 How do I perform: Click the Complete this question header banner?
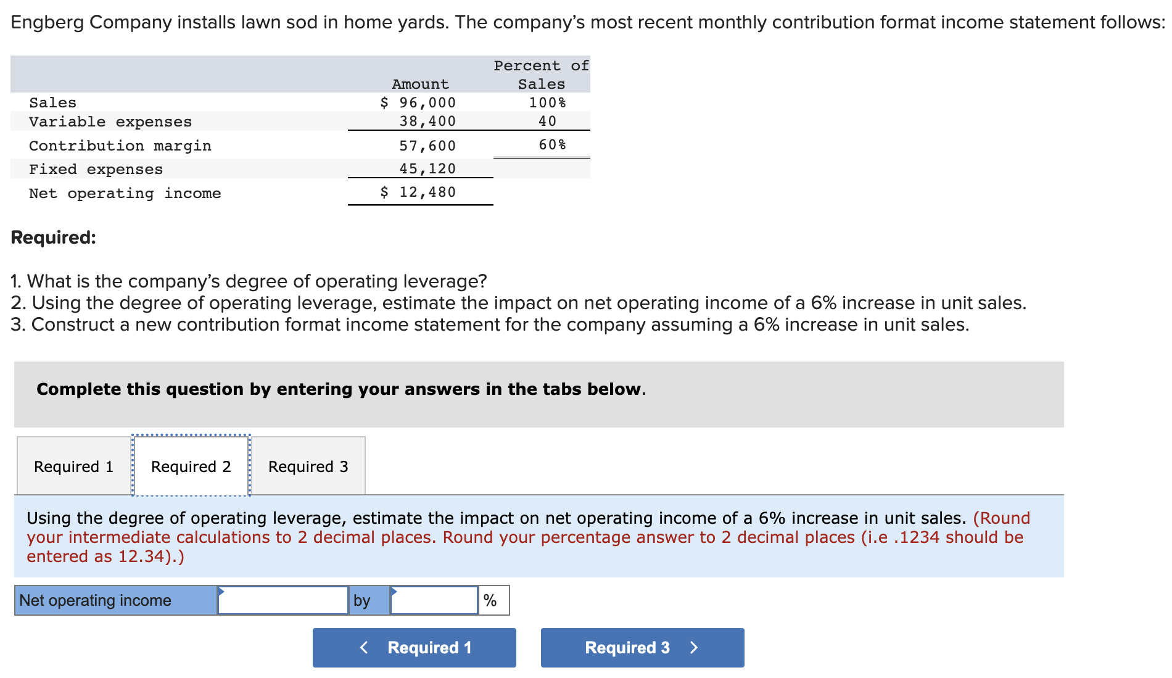(x=340, y=389)
